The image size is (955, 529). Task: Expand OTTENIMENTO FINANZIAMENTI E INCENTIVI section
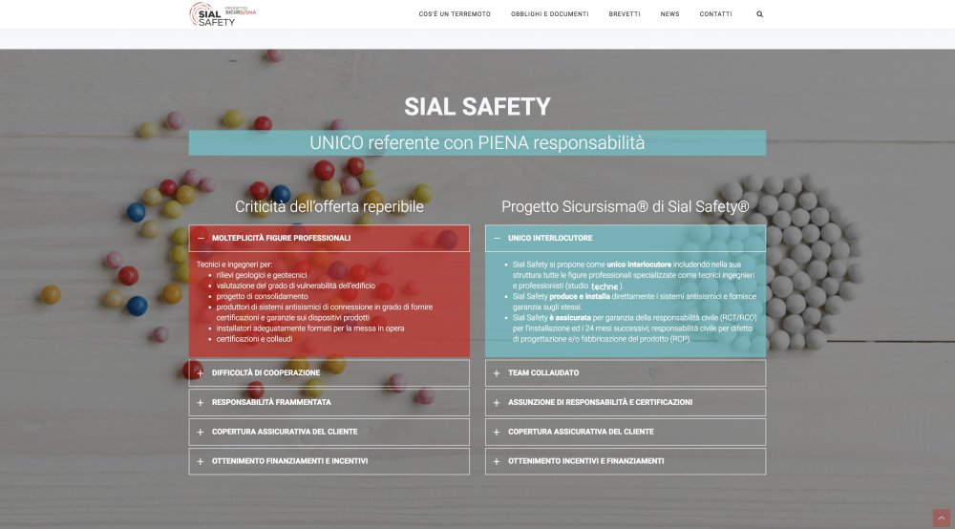tap(329, 461)
